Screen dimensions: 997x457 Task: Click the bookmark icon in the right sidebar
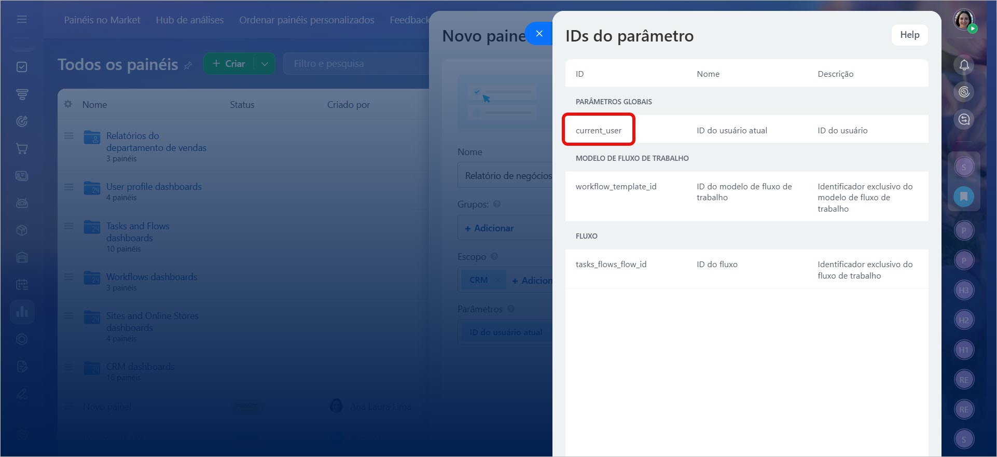(964, 197)
